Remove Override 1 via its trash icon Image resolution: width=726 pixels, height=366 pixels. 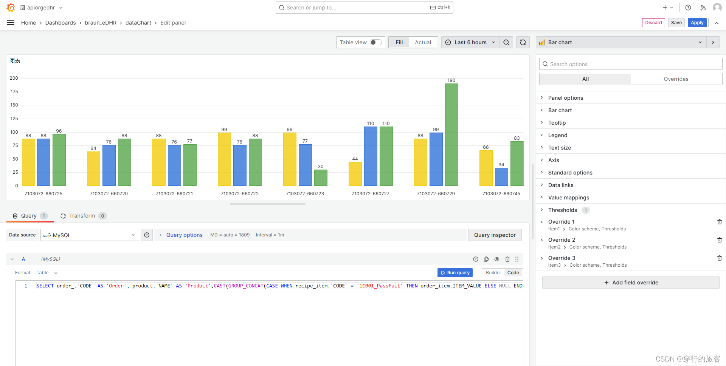[720, 222]
